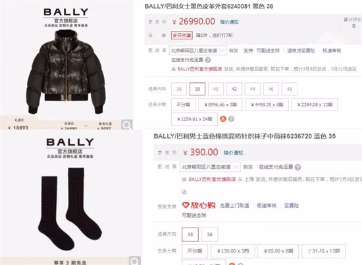
Task: Choose socks size 36
Action: click(x=209, y=234)
